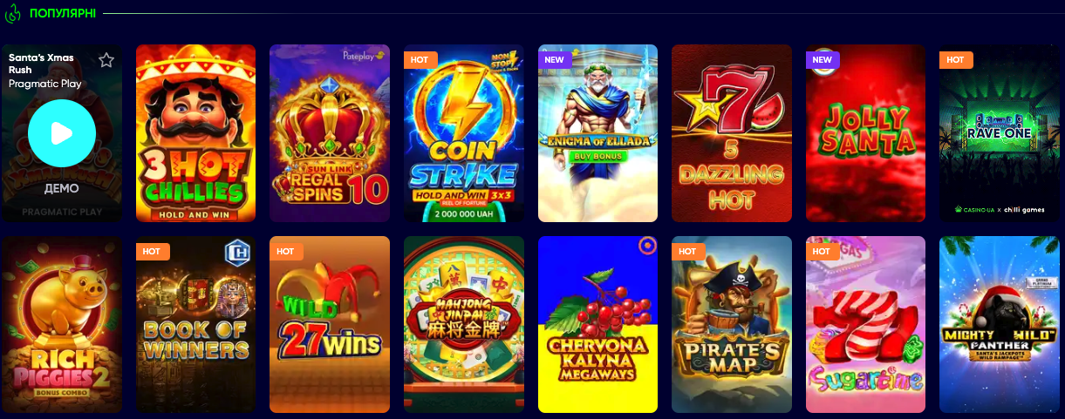Open the Mahjong Jinpai game tile

(x=464, y=324)
